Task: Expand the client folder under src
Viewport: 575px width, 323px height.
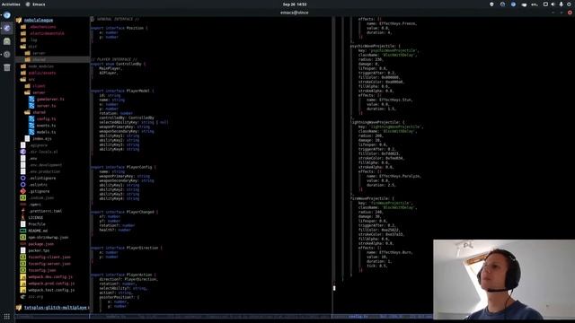Action: pos(27,86)
